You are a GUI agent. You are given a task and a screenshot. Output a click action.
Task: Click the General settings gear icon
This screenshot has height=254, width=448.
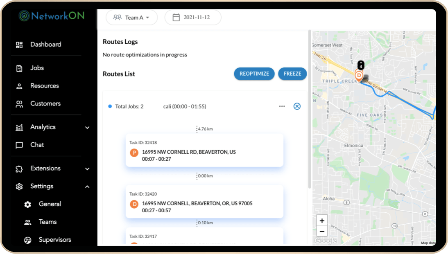(x=27, y=204)
